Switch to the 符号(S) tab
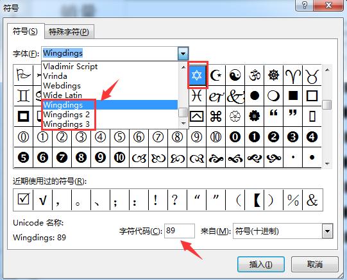 tap(25, 31)
